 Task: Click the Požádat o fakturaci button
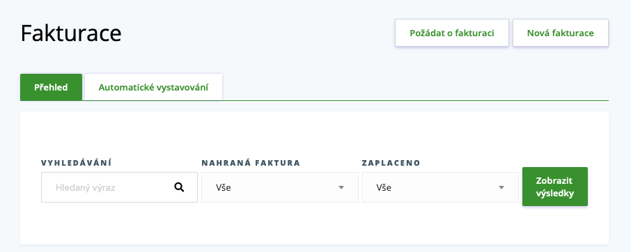coord(452,33)
